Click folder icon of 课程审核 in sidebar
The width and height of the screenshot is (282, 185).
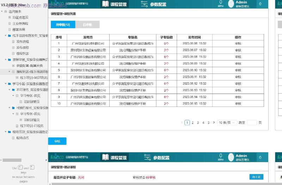click(10, 59)
